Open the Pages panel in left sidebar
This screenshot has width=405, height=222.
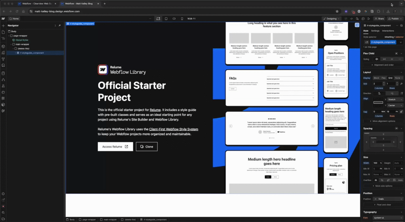point(3,32)
